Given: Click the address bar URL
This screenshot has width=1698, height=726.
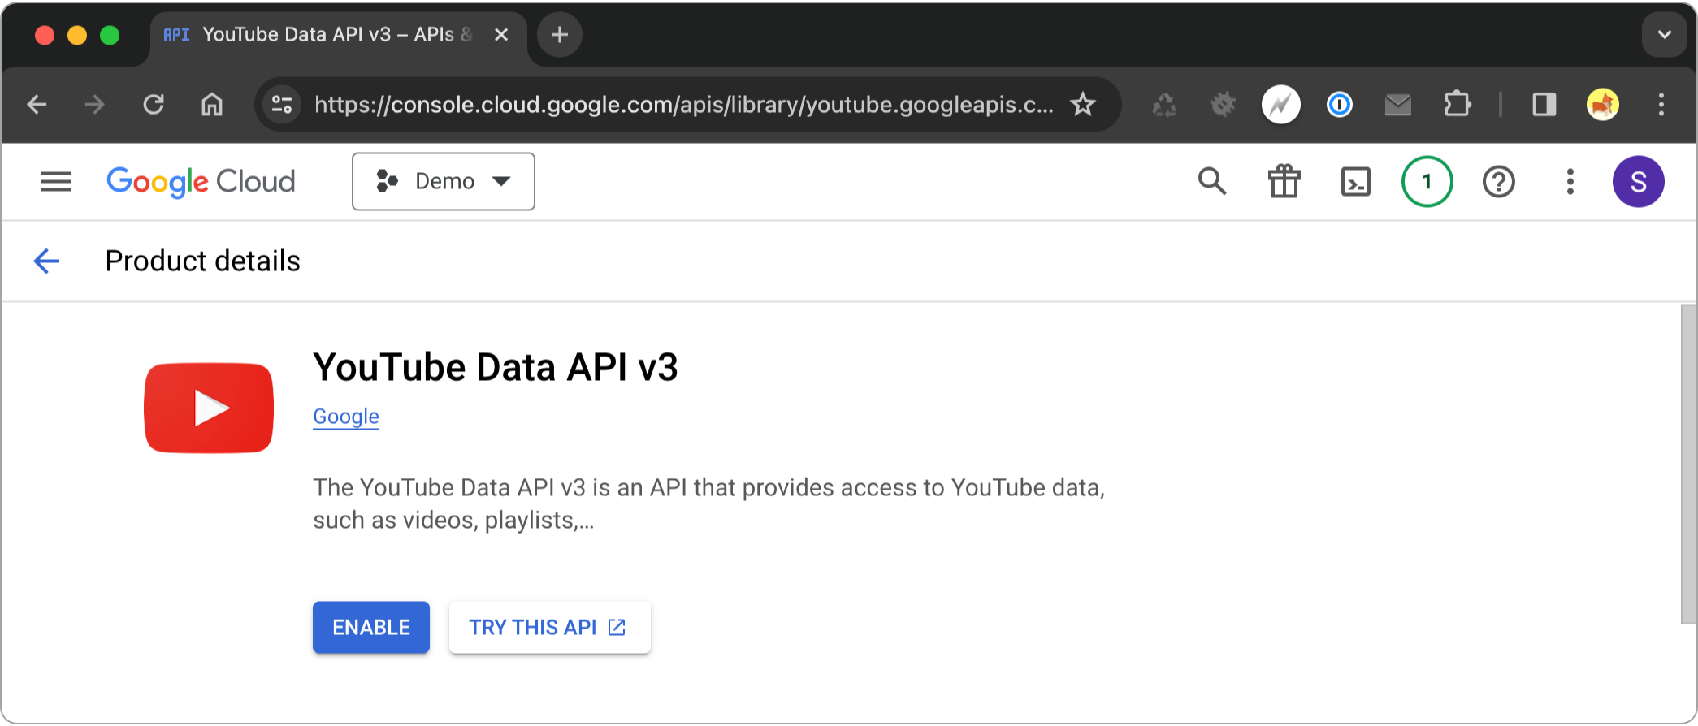Looking at the screenshot, I should coord(684,105).
